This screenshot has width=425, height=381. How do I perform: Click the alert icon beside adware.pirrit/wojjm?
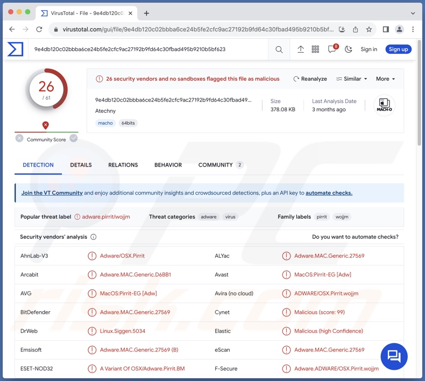point(77,217)
